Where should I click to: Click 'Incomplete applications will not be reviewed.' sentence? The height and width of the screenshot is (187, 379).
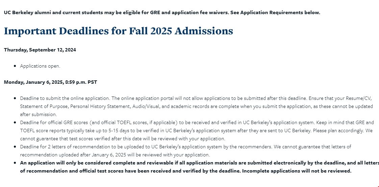(297, 171)
